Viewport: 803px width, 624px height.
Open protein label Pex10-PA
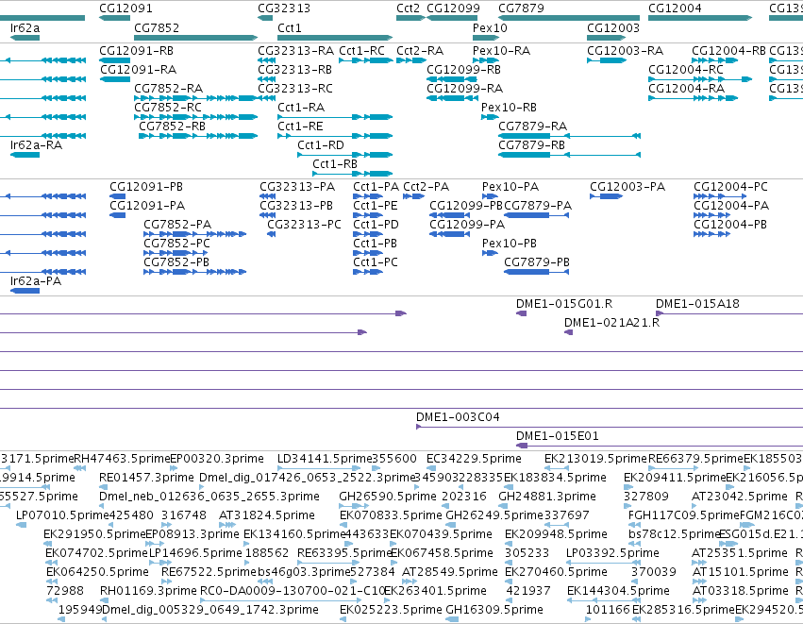tap(510, 187)
